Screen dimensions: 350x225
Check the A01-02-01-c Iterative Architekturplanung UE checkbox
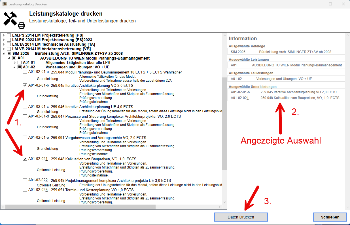(x=25, y=106)
